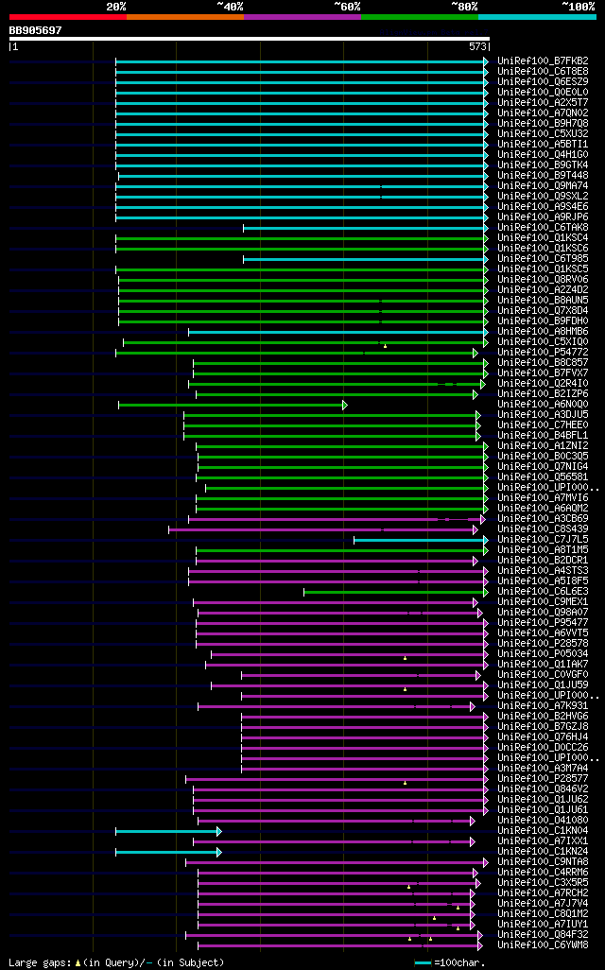This screenshot has width=605, height=970.
Task: Click the orange ~40% identity legend segment
Action: [185, 17]
